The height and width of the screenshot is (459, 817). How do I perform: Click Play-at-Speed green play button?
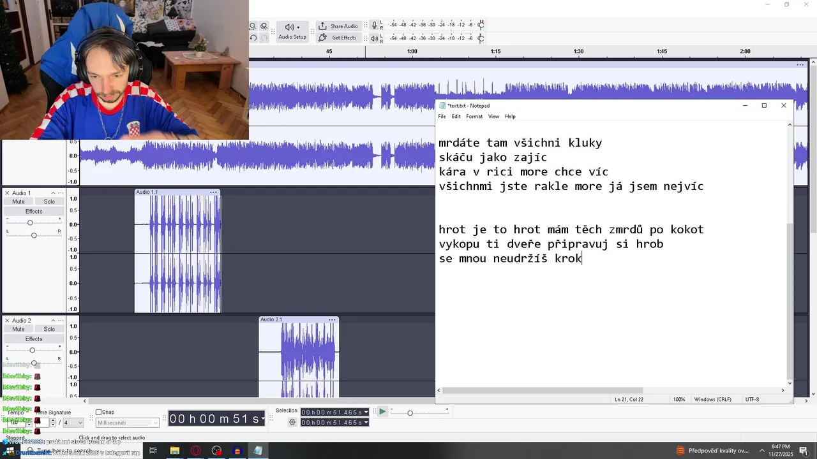pos(382,412)
